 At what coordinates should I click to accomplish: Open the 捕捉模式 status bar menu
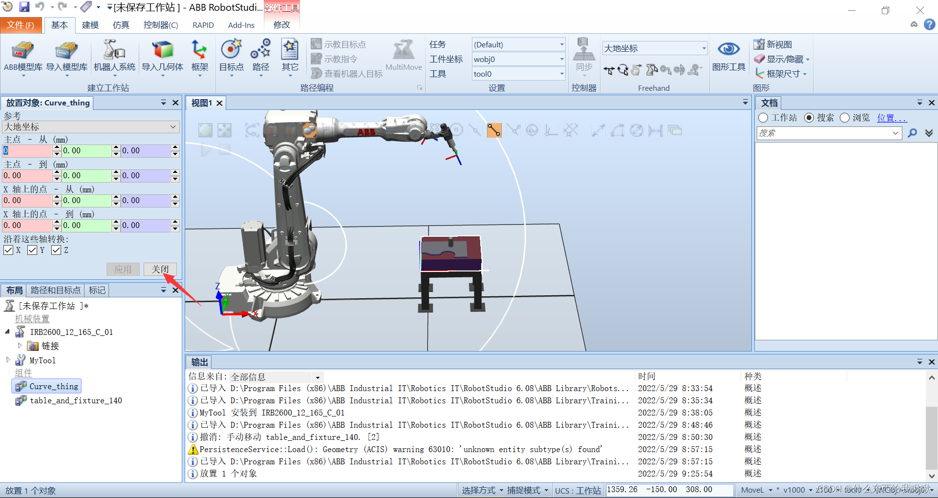527,490
